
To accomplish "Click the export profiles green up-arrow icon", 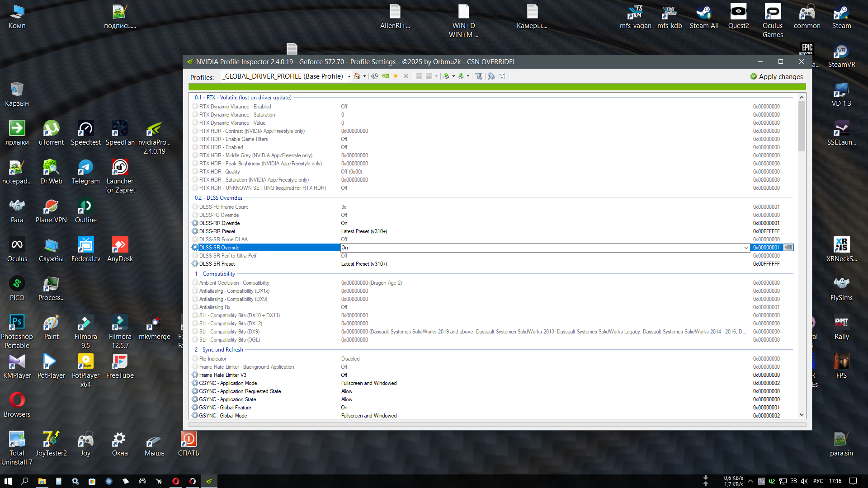I will tap(446, 76).
